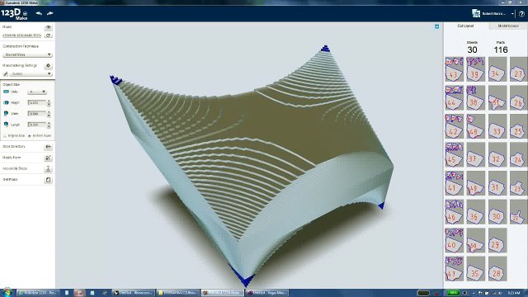The image size is (528, 297).
Task: Switch to the Cut Layout tab
Action: click(465, 26)
